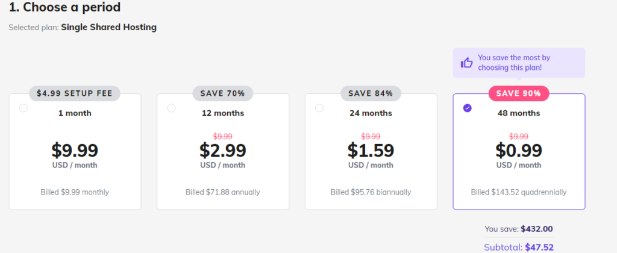Select the 24 months radio button
Image resolution: width=617 pixels, height=253 pixels.
319,108
